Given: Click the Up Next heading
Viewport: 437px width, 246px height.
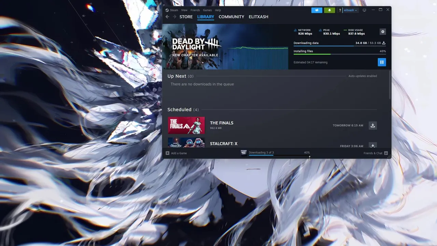Looking at the screenshot, I should (x=177, y=76).
